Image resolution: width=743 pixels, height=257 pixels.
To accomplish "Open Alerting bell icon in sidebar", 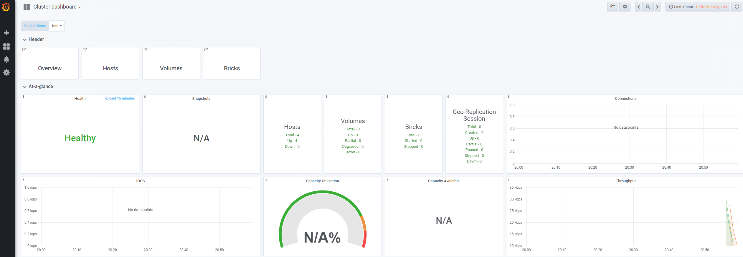I will tap(6, 59).
